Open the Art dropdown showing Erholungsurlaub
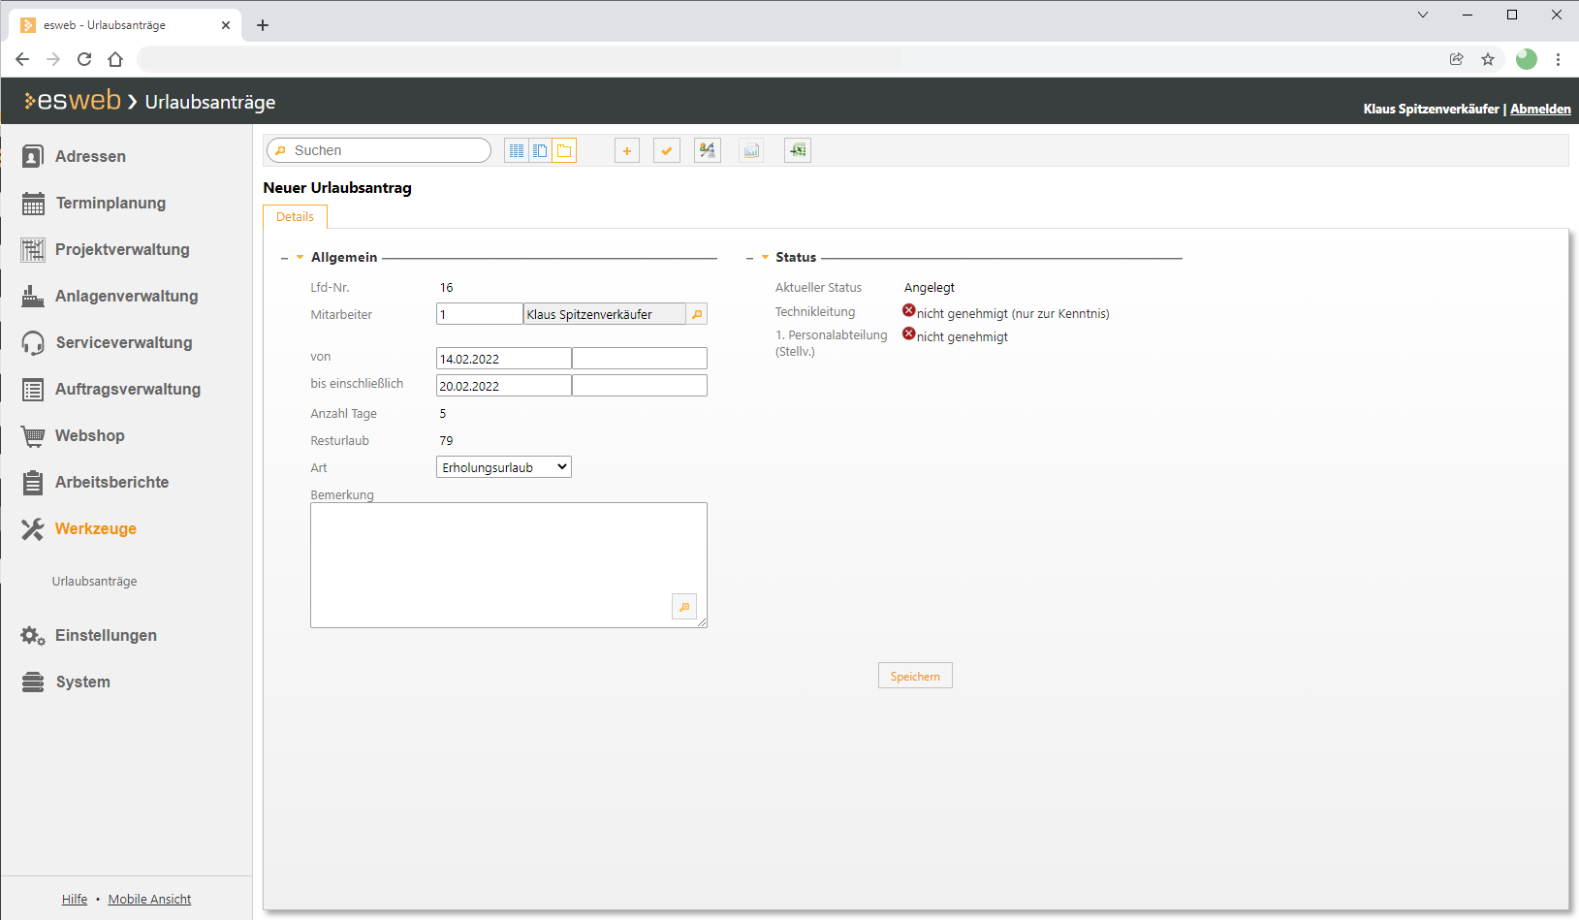1579x920 pixels. point(504,467)
